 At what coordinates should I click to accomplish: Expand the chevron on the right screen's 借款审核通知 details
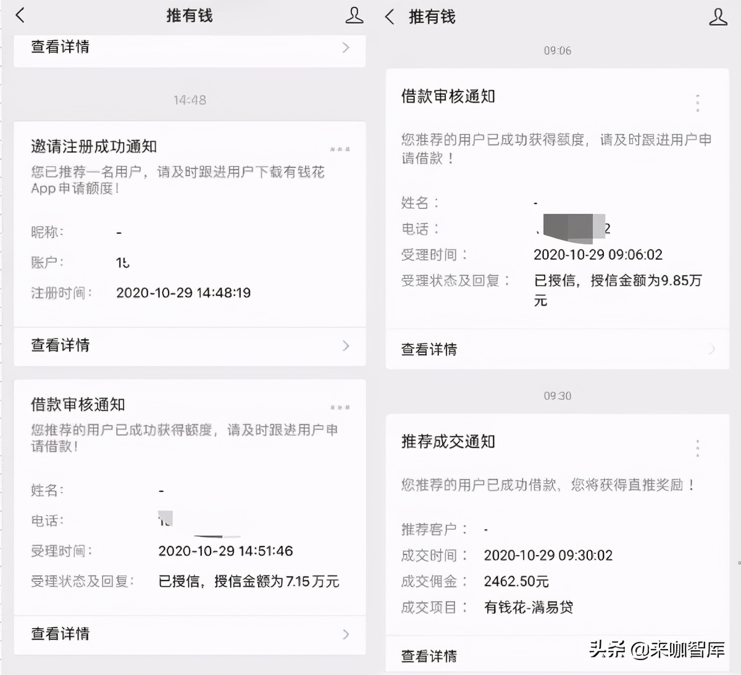click(713, 349)
